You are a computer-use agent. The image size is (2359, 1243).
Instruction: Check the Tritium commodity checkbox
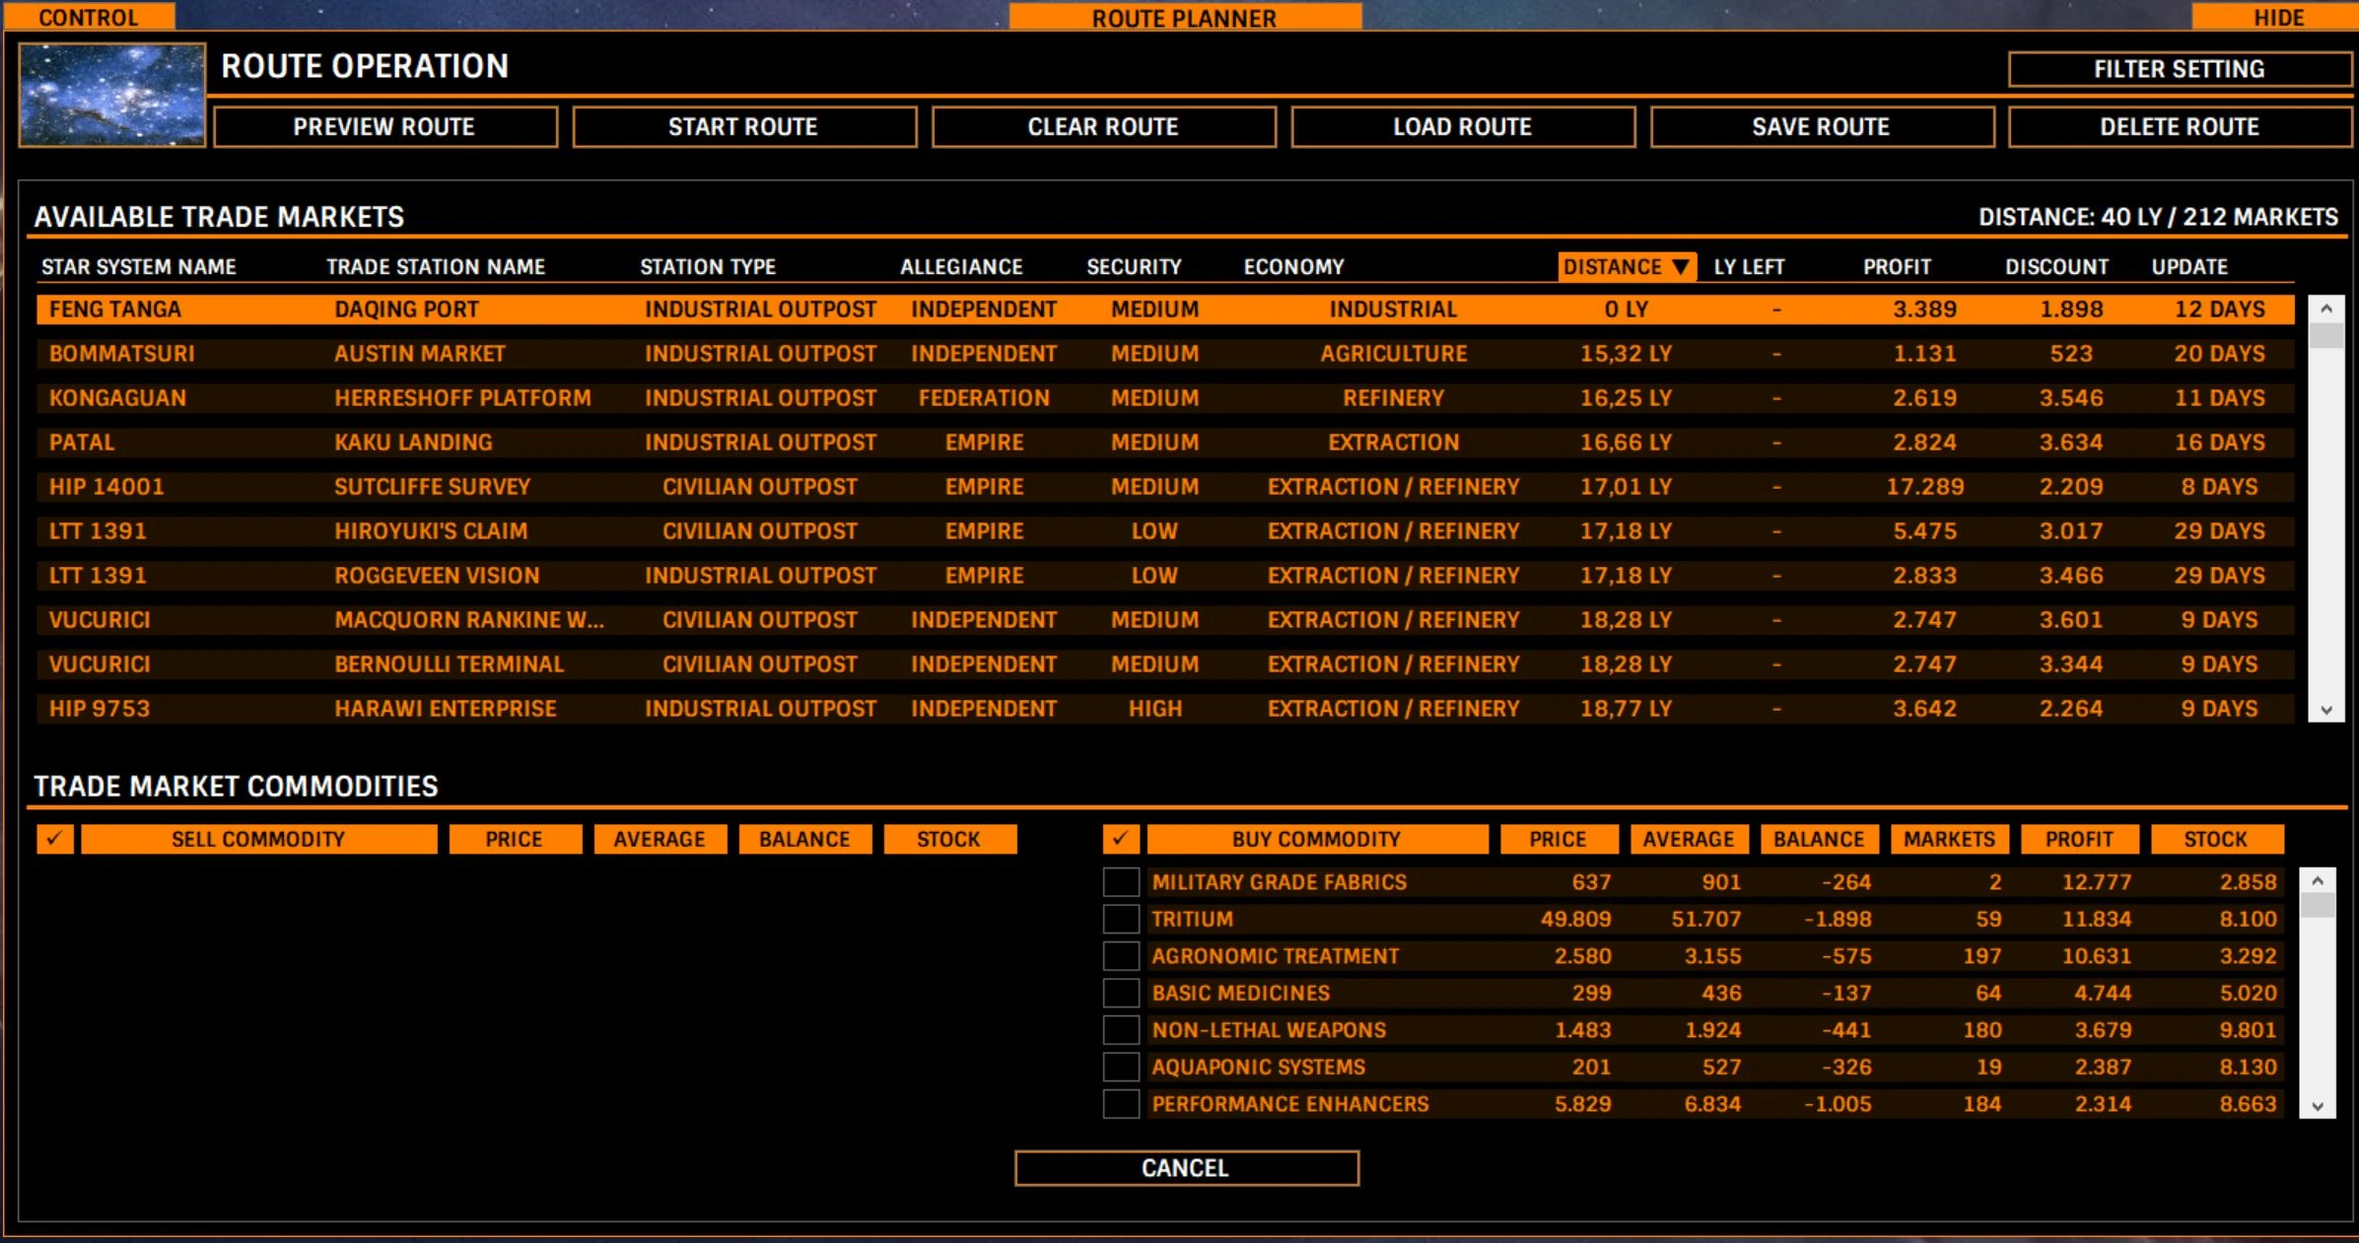point(1121,919)
